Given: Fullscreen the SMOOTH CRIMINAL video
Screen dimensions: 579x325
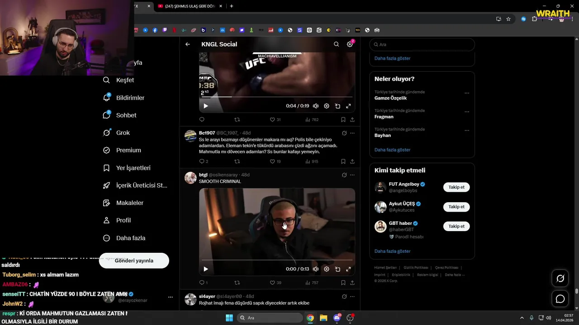Looking at the screenshot, I should [x=348, y=269].
